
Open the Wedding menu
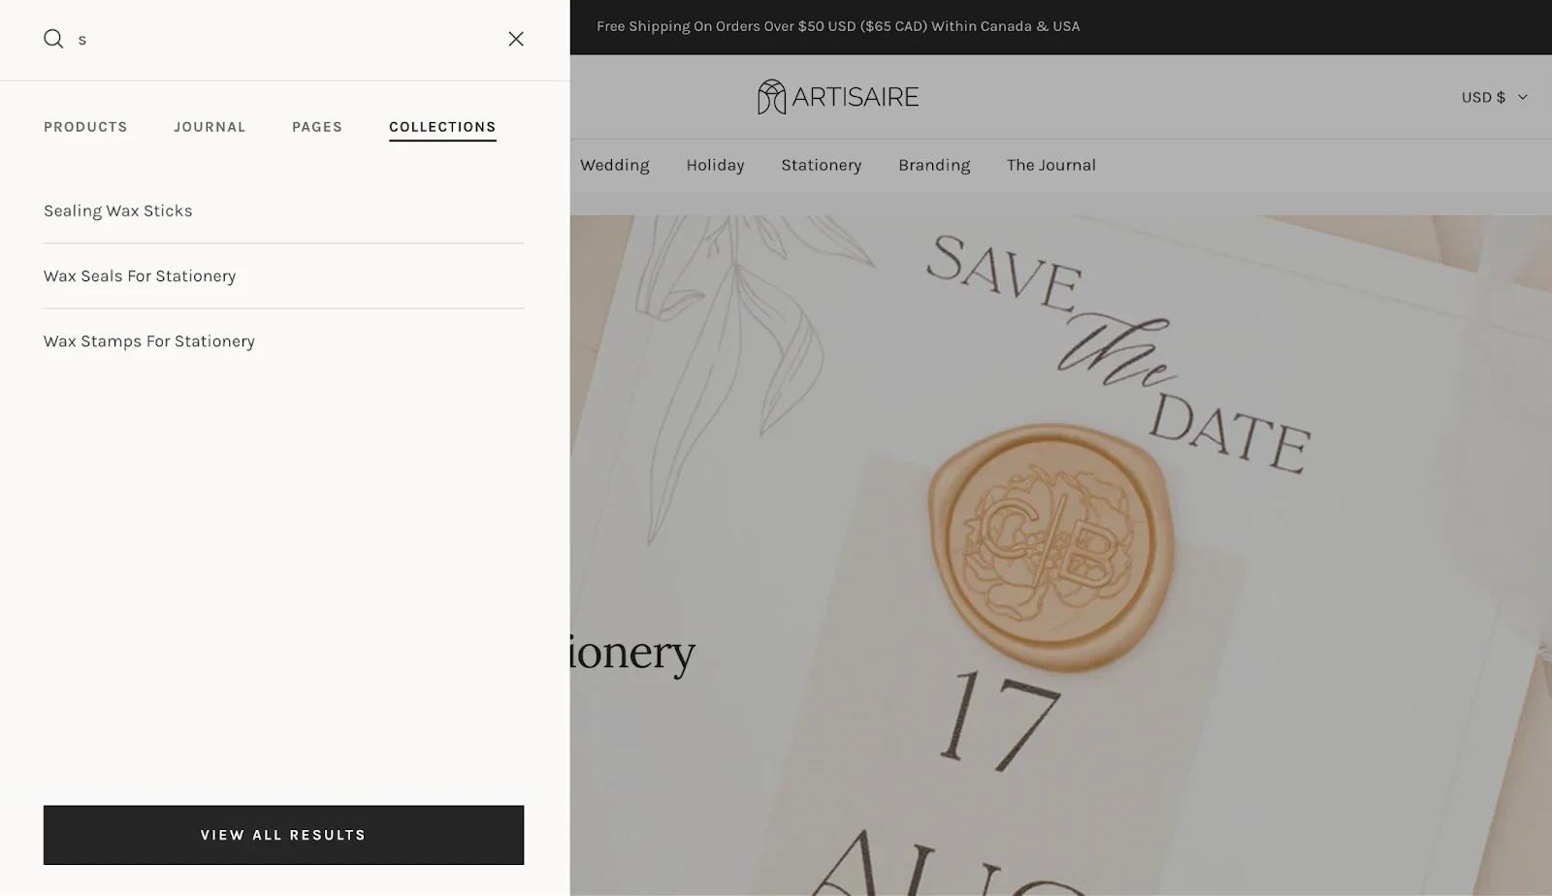click(x=615, y=165)
